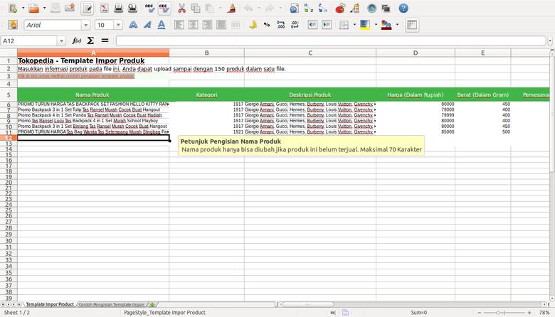
Task: Add a decimal place
Action: pyautogui.click(x=280, y=25)
